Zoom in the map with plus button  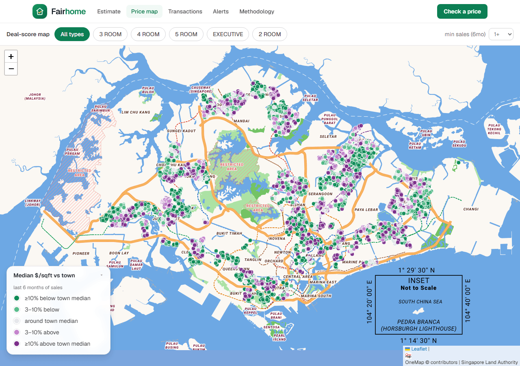(11, 57)
